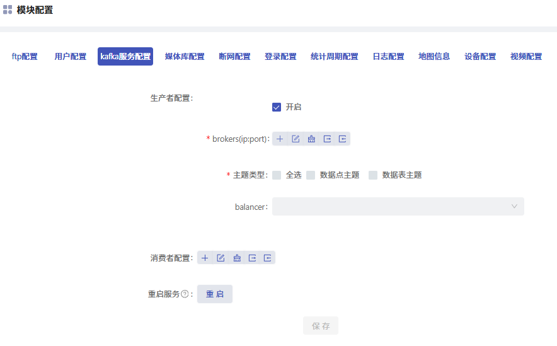Click the balancer dropdown chevron arrow

514,206
